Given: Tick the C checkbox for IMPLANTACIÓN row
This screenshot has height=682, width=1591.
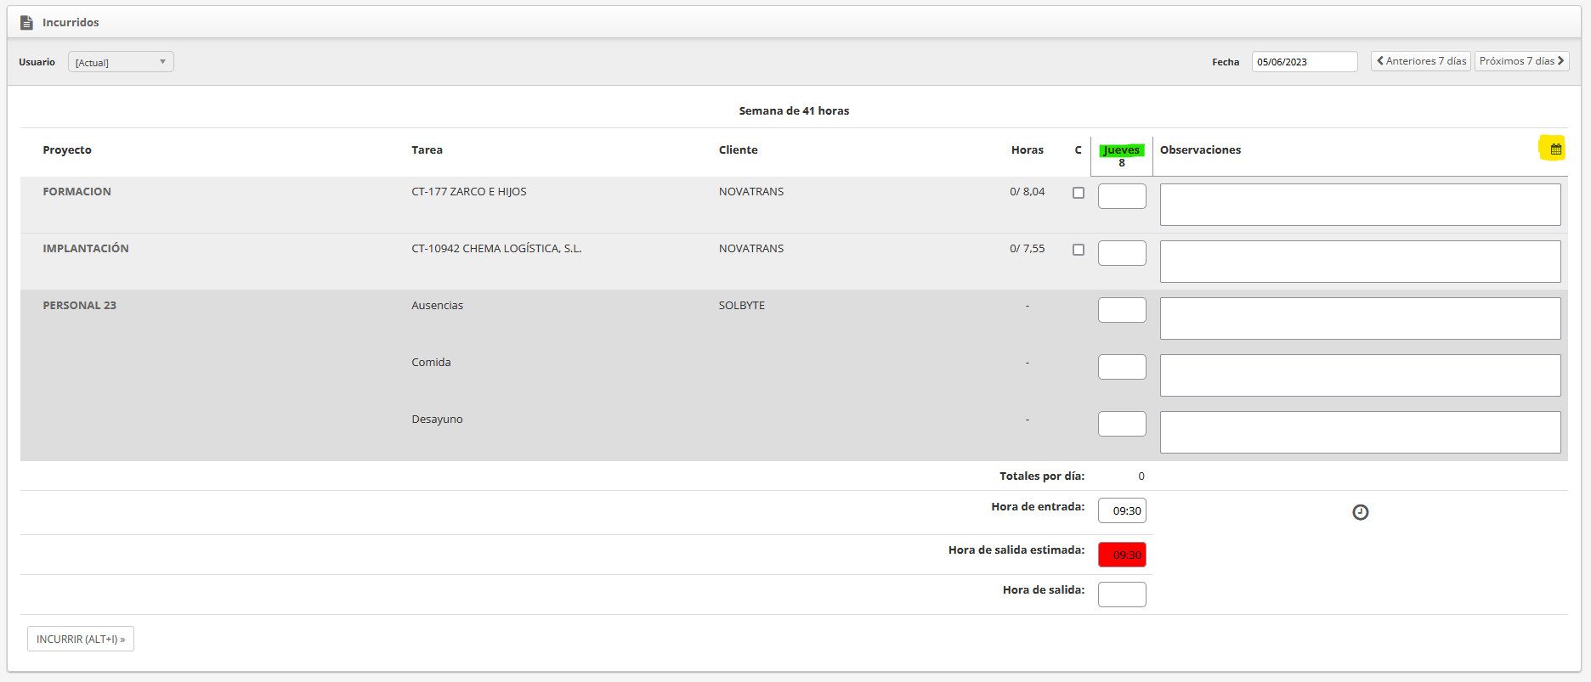Looking at the screenshot, I should tap(1079, 250).
